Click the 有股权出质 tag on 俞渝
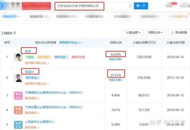190x130 pixels. (78, 57)
